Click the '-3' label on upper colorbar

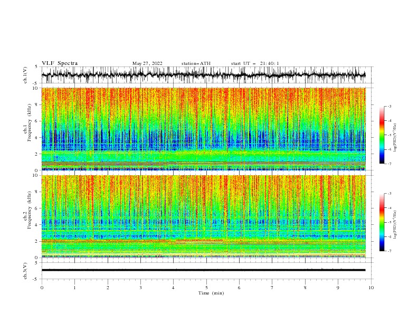[x=389, y=106]
